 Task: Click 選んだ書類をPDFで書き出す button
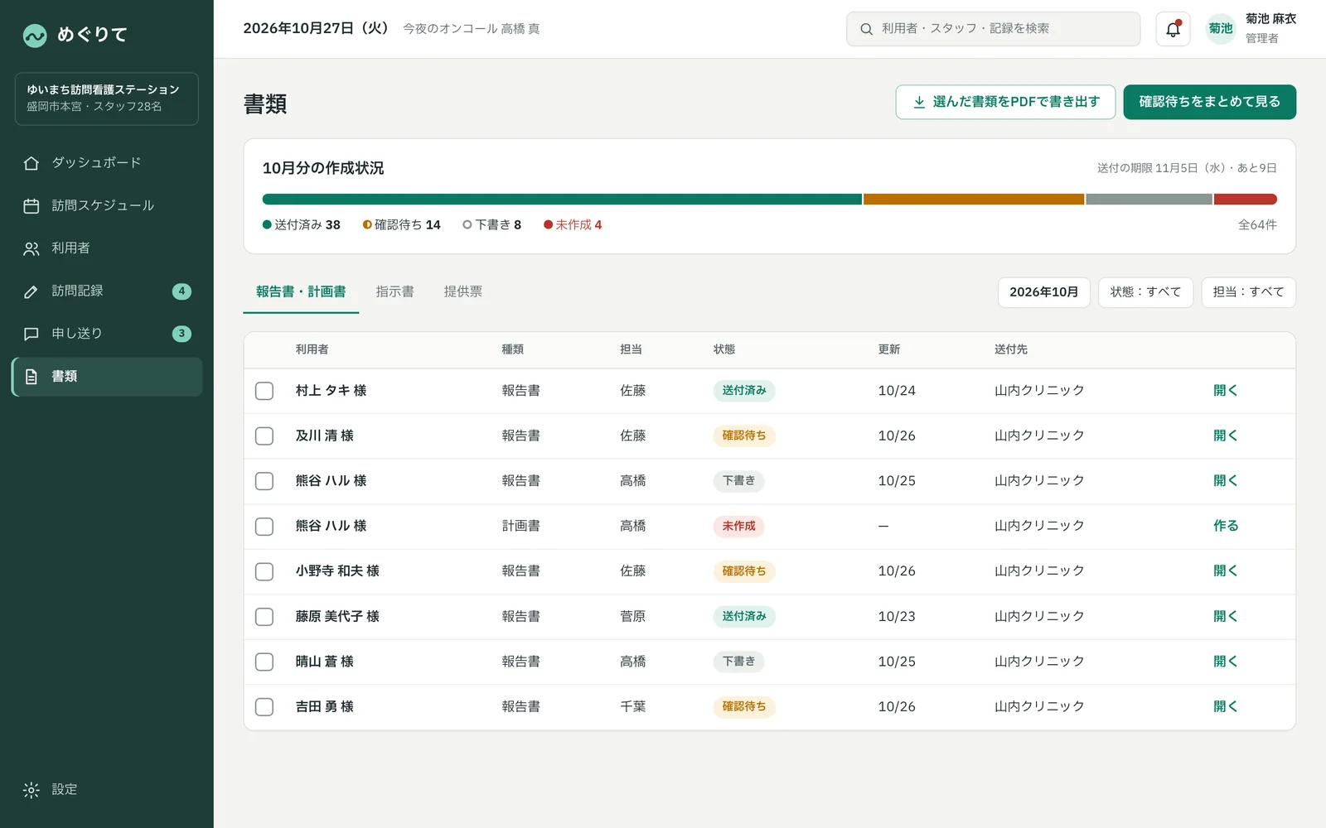[1005, 102]
